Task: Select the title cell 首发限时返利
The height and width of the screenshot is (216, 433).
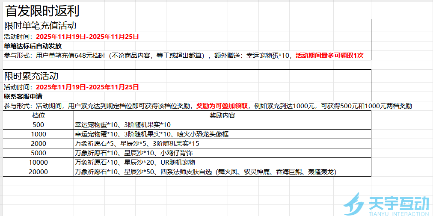Action: coord(42,10)
